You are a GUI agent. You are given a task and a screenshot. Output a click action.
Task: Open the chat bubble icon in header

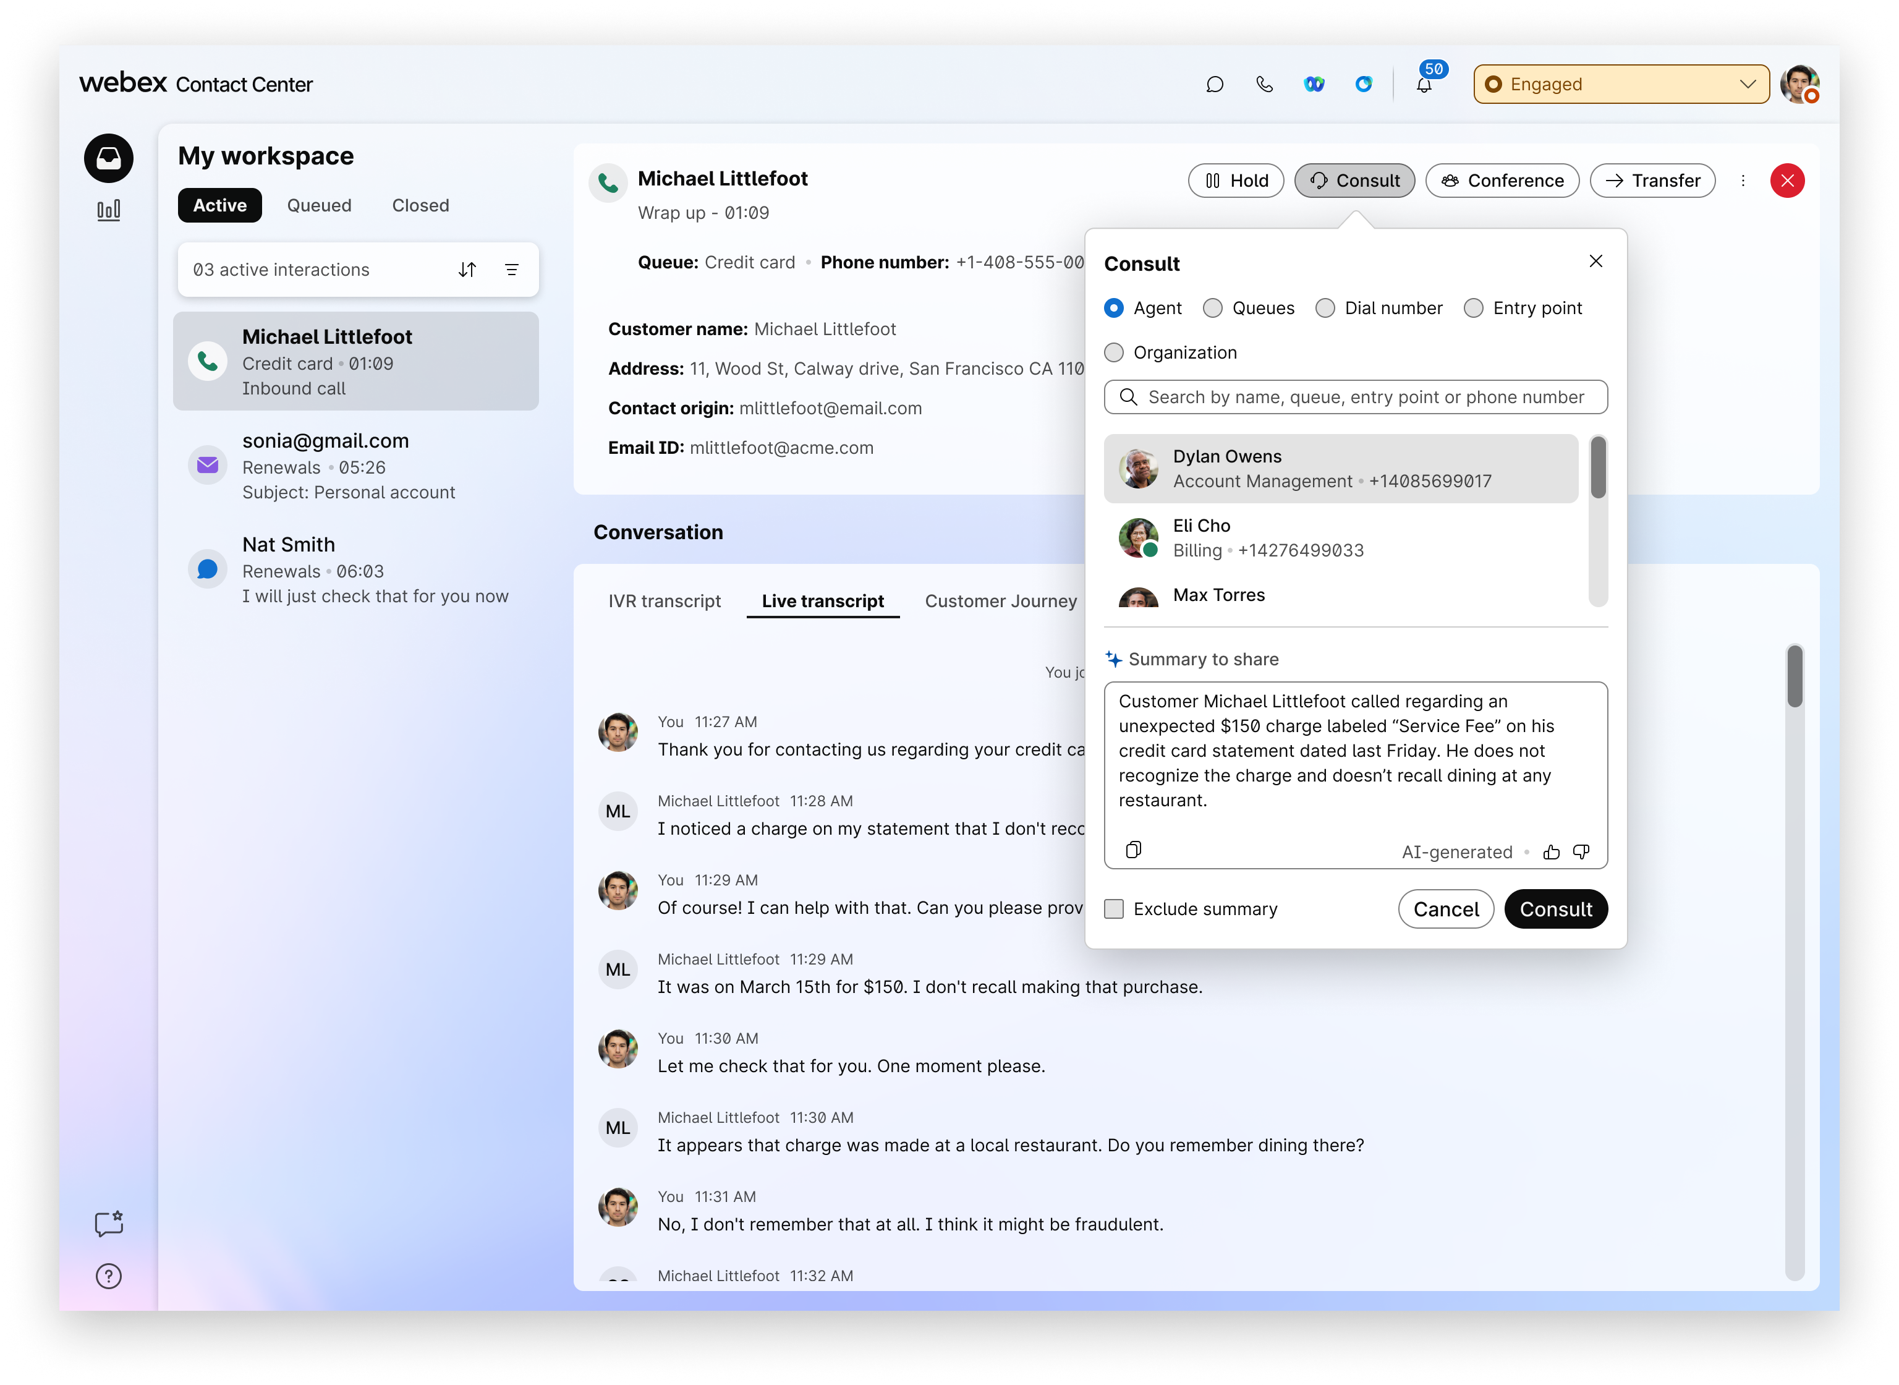tap(1214, 84)
